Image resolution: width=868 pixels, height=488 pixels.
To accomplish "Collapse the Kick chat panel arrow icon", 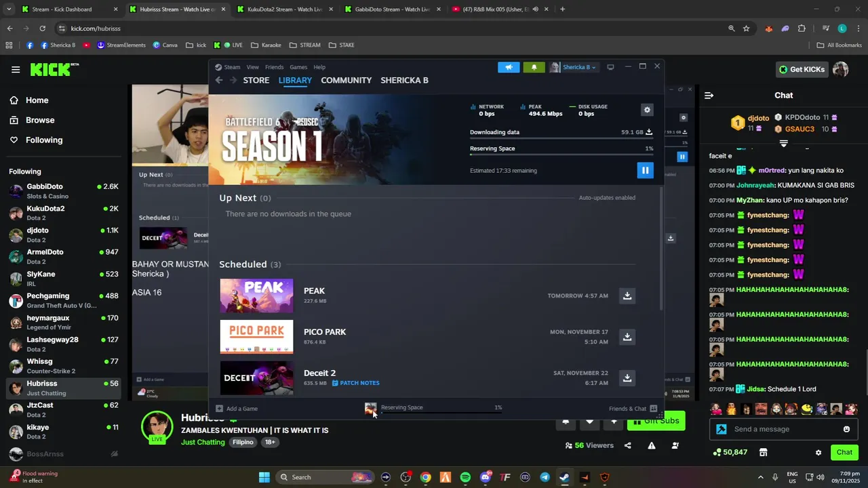I will (x=709, y=96).
